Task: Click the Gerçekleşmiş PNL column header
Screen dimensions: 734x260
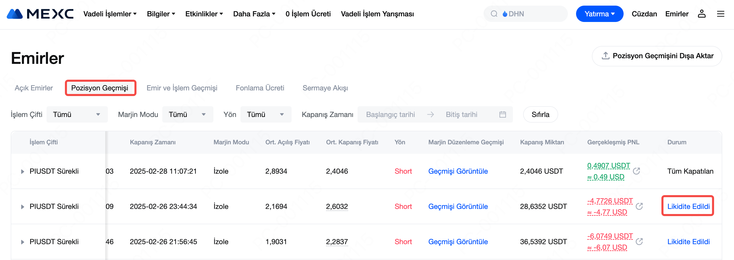Action: (x=613, y=142)
